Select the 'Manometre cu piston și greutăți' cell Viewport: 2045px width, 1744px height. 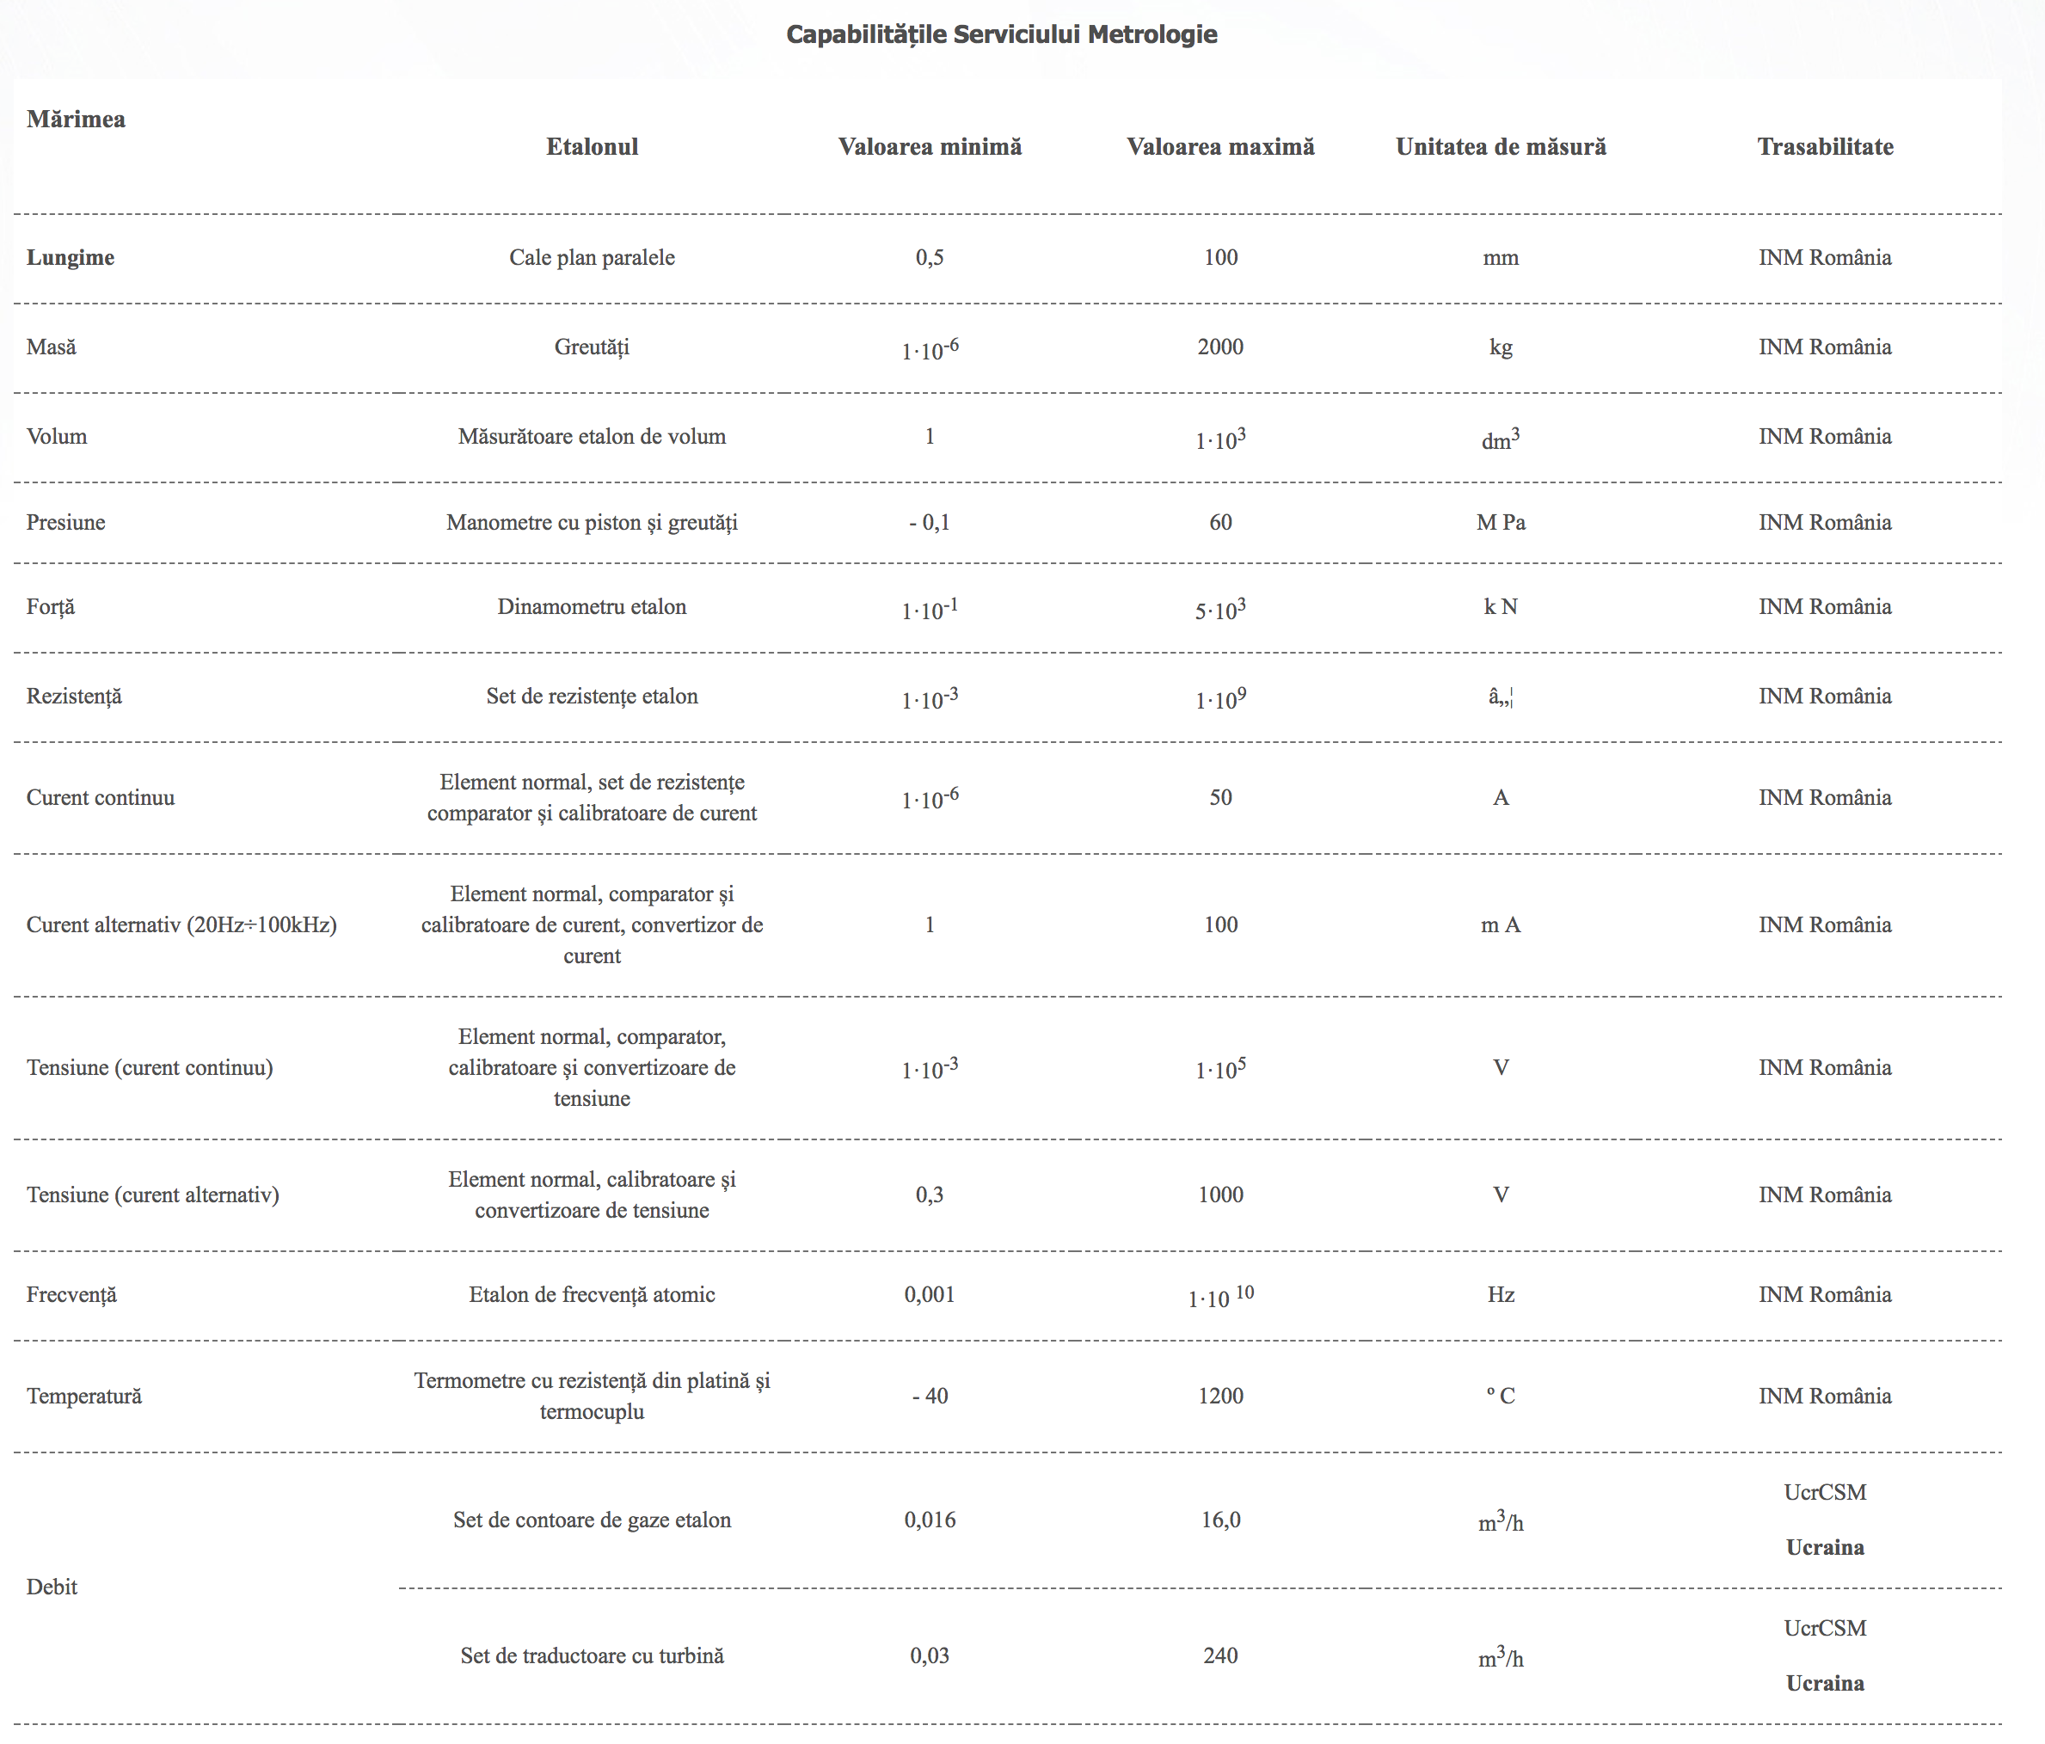click(x=593, y=522)
